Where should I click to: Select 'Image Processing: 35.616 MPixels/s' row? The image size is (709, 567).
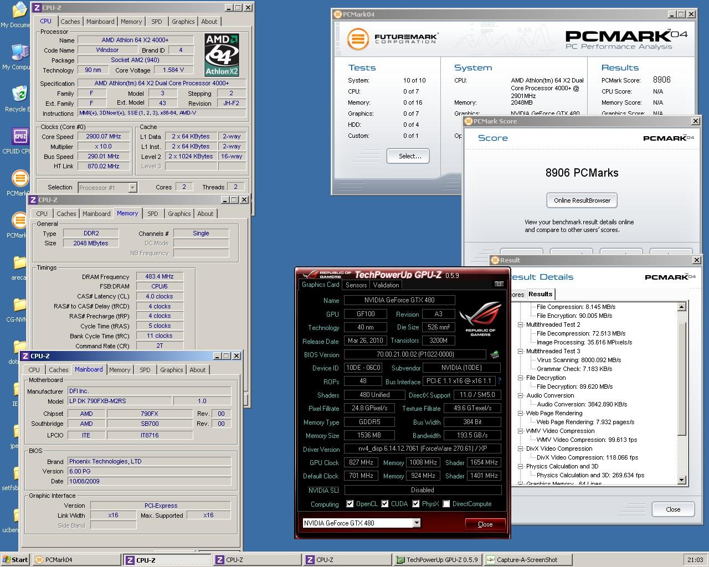click(584, 342)
